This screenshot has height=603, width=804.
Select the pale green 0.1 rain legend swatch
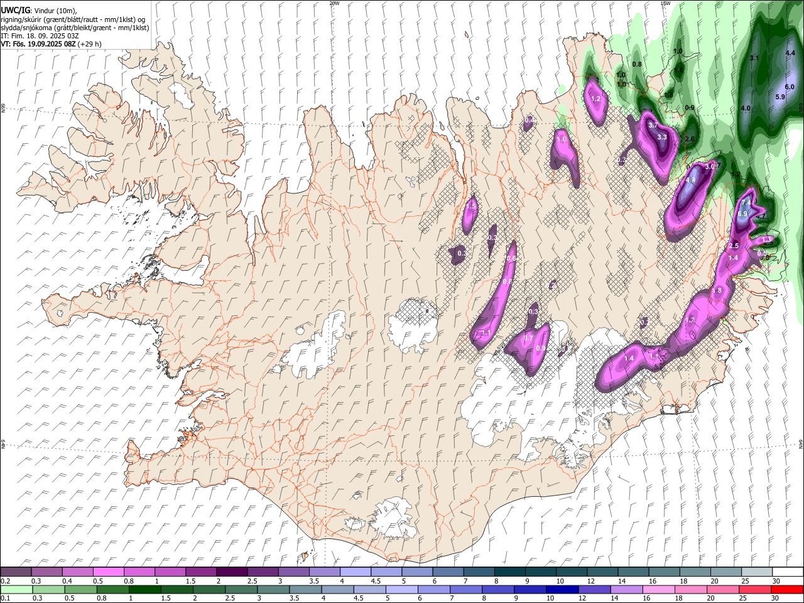[x=16, y=589]
